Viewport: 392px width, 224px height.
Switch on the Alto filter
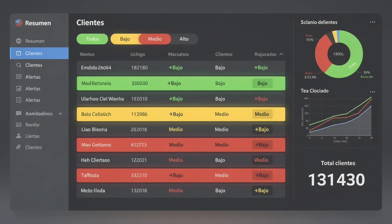(x=184, y=39)
